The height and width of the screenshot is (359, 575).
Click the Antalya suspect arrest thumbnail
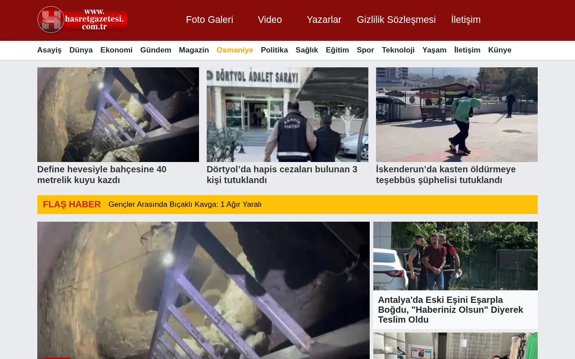pos(455,256)
